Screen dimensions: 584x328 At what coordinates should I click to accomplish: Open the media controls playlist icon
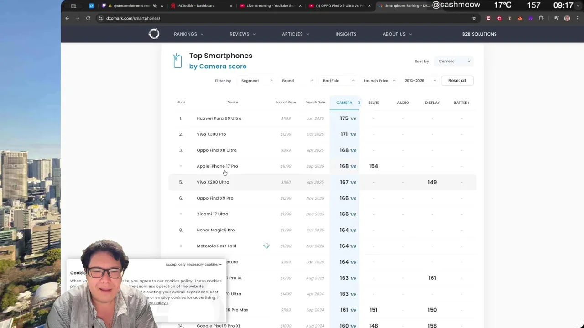(557, 18)
